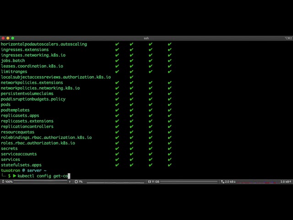The width and height of the screenshot is (293, 220).
Task: Click 'roles.rbac.authorization.k8s.io' line
Action: (38, 143)
